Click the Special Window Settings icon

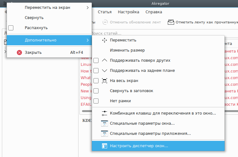point(104,123)
